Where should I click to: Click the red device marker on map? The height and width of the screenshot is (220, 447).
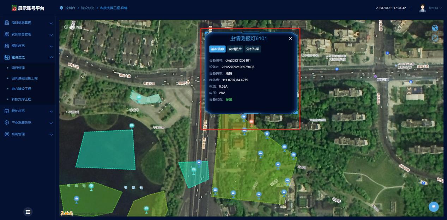[x=251, y=122]
